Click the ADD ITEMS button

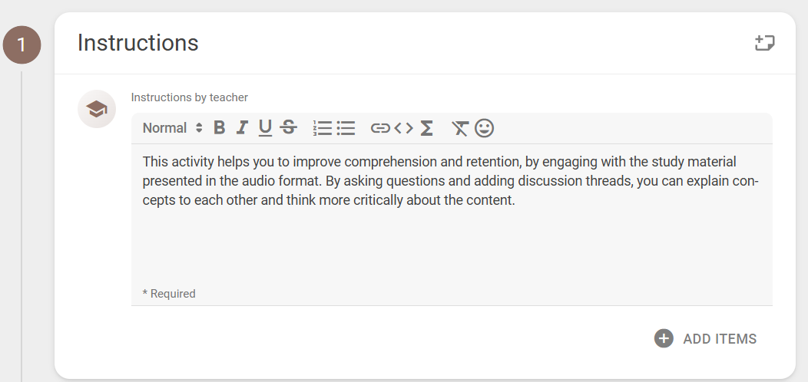point(705,339)
